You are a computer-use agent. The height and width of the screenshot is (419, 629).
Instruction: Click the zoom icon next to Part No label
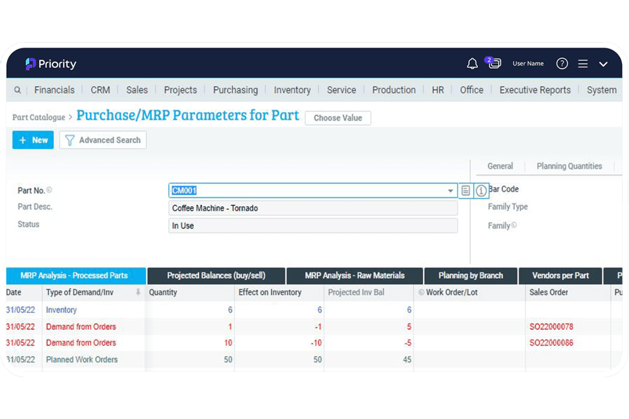point(49,190)
